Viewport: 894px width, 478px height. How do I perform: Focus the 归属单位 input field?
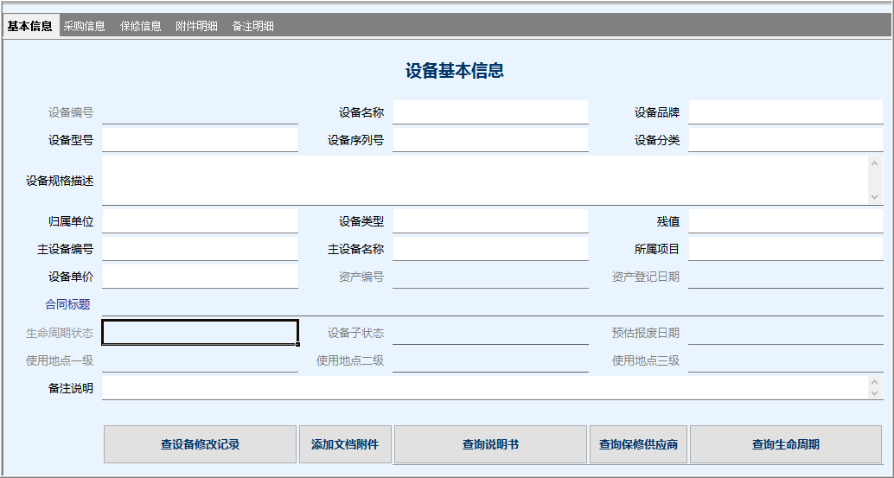(200, 221)
